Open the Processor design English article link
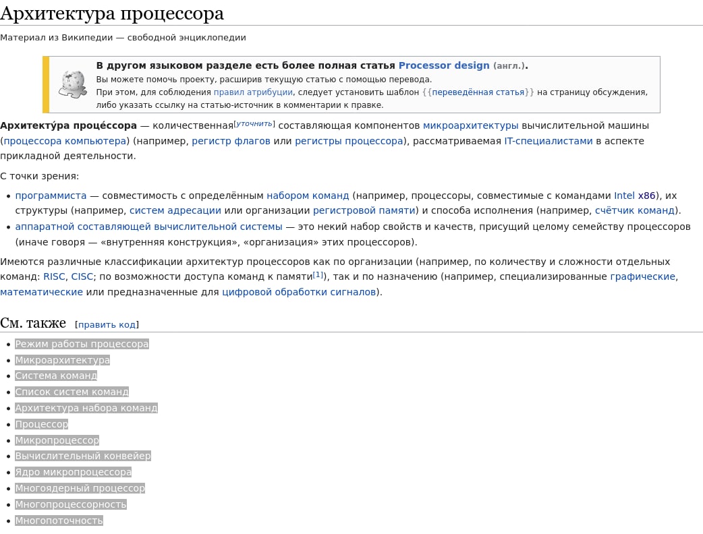This screenshot has width=703, height=534. (x=444, y=65)
